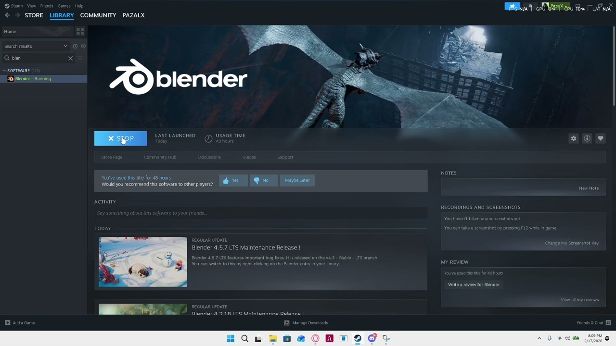This screenshot has height=346, width=616.
Task: Open the notifications bell icon
Action: coord(530,7)
